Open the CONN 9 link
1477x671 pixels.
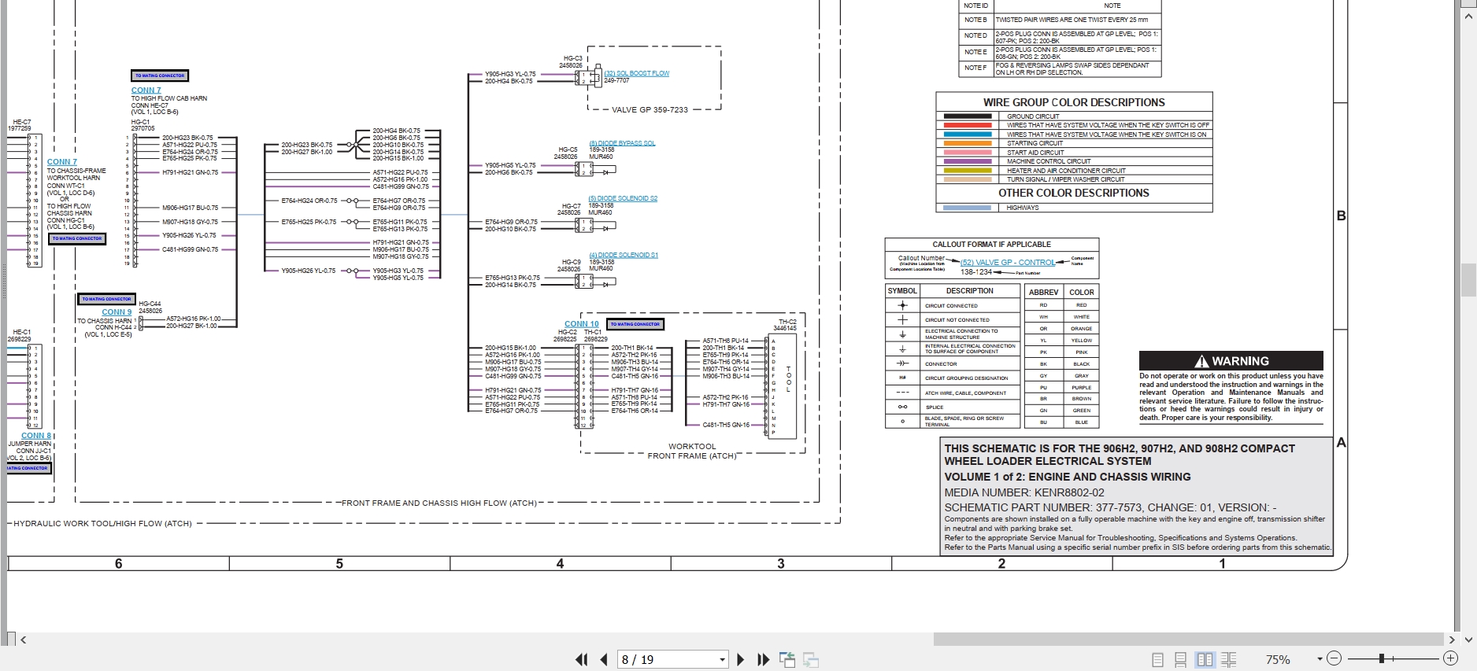pos(117,312)
